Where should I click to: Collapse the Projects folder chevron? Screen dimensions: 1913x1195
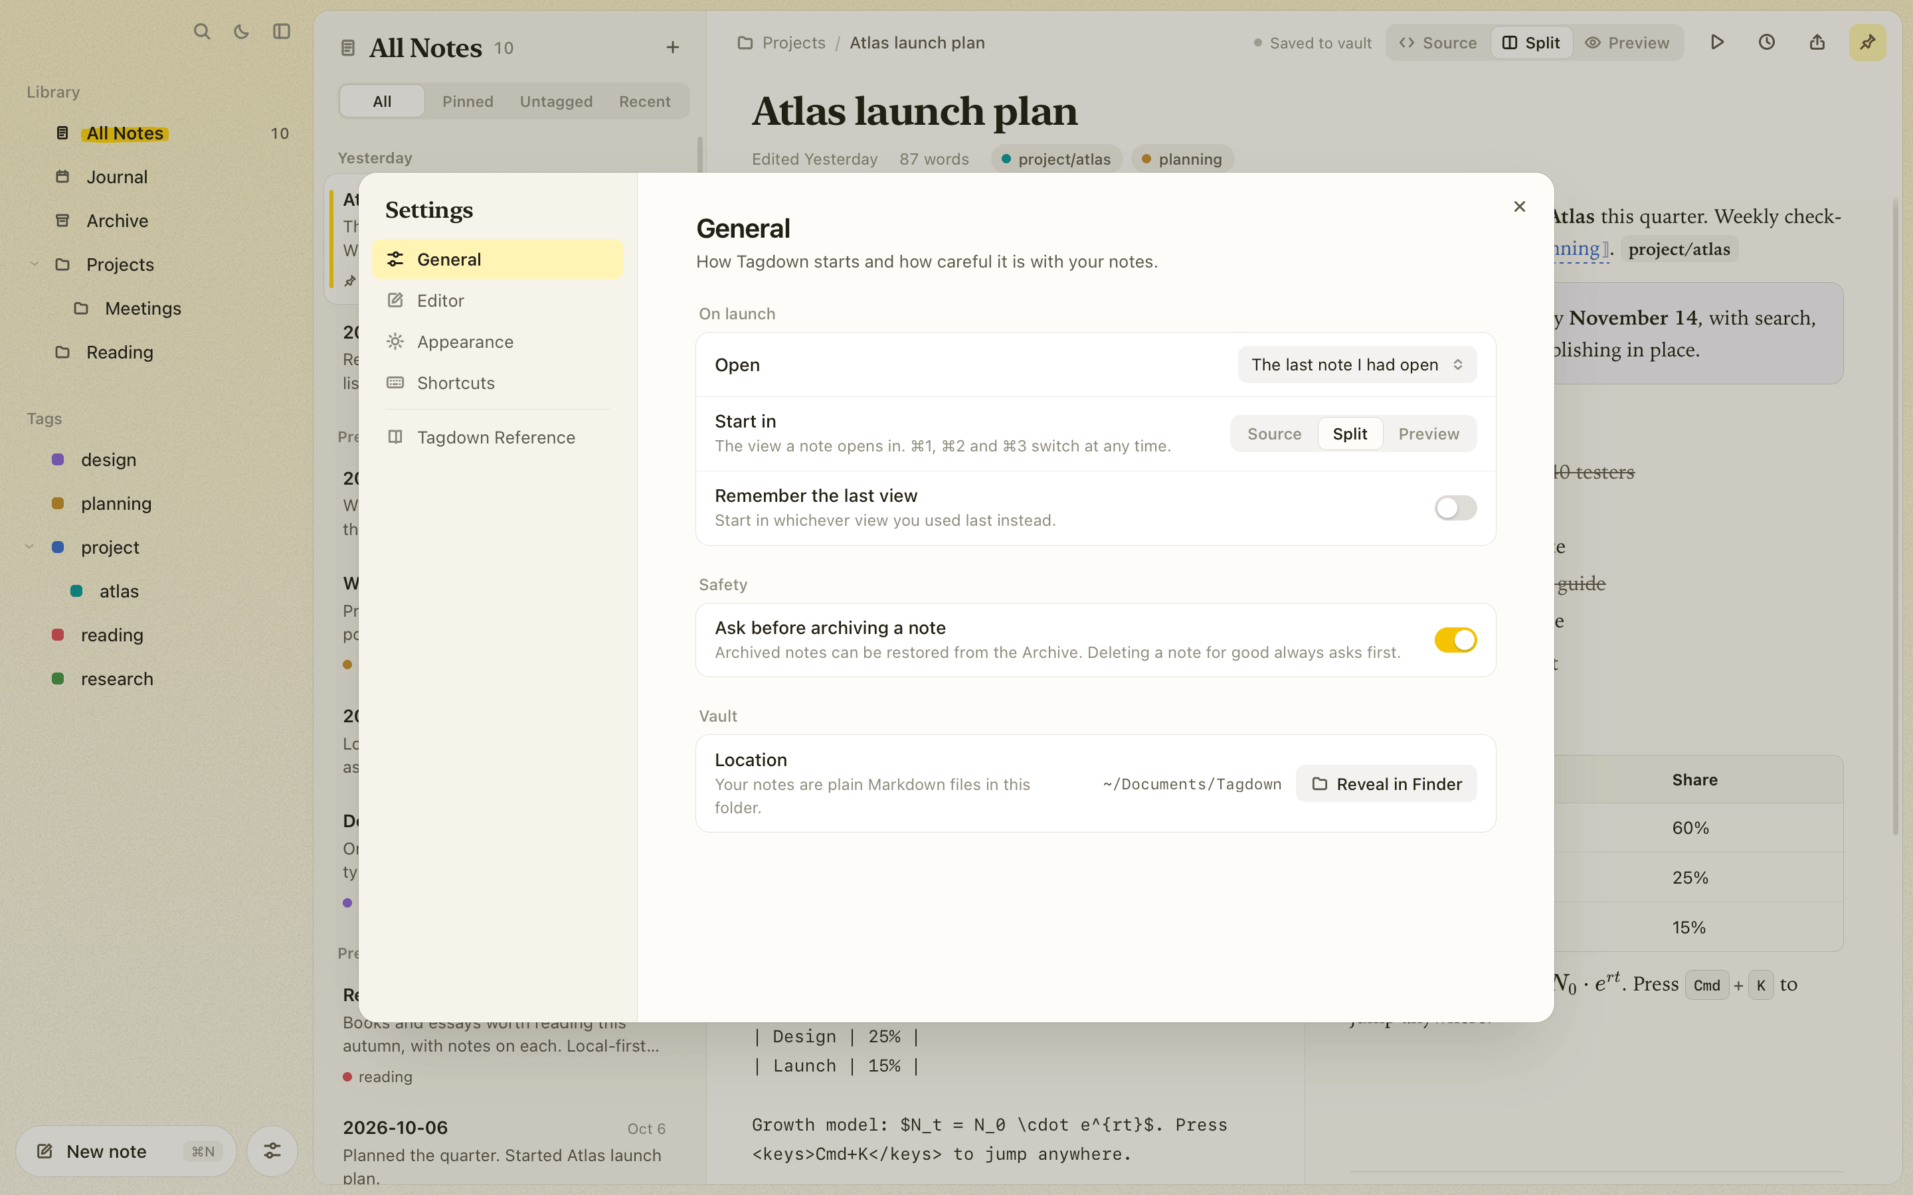34,264
